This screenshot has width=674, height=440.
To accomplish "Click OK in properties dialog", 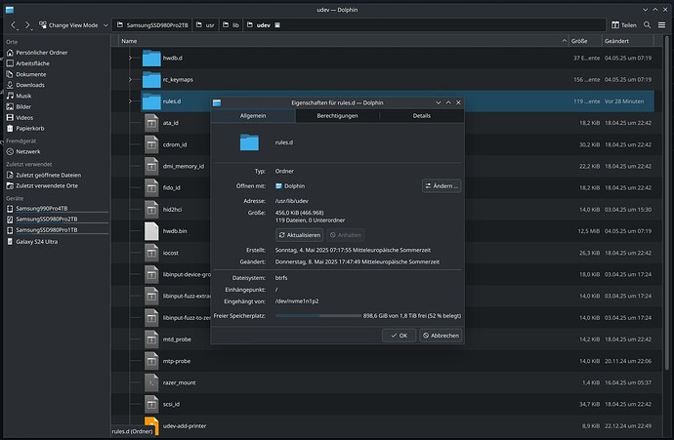I will [x=399, y=336].
